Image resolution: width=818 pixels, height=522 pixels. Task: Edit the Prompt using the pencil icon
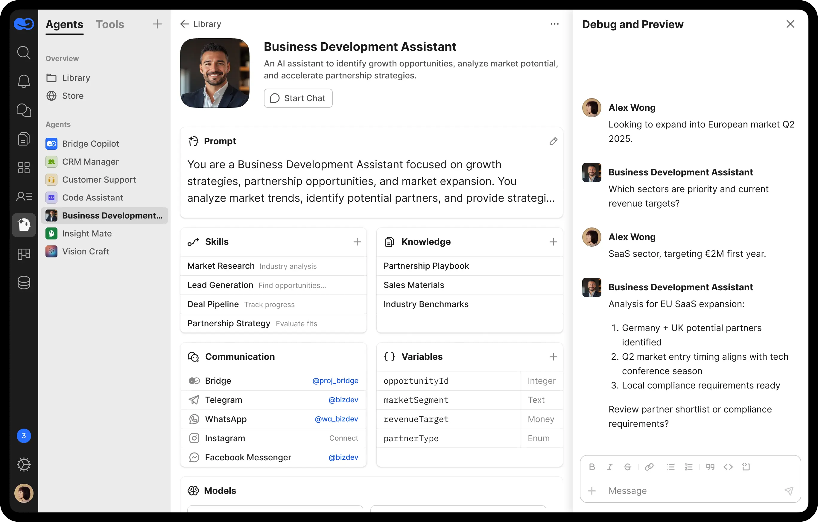[x=554, y=141]
